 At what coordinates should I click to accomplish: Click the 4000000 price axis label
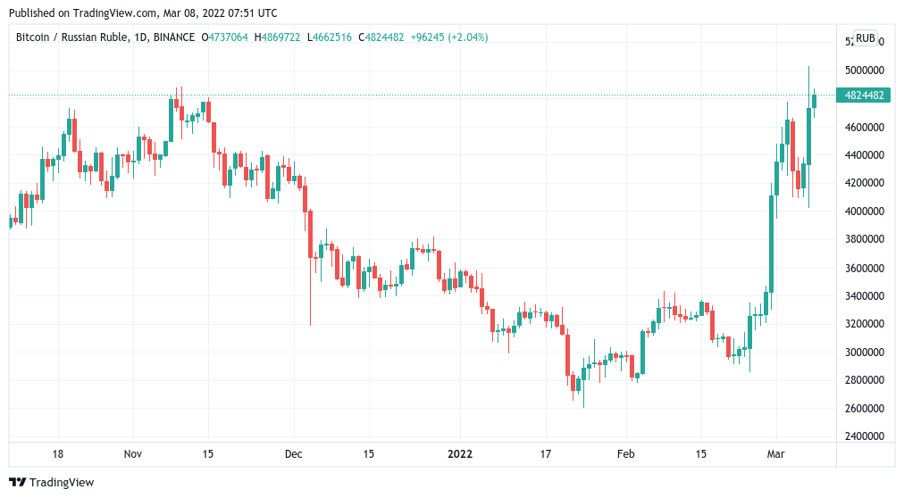864,212
